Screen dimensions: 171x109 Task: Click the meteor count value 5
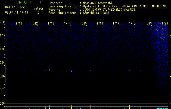(x=39, y=13)
